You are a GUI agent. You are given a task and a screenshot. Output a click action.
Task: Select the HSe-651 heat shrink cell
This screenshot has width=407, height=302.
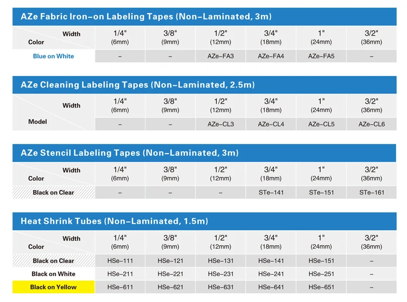pyautogui.click(x=321, y=287)
